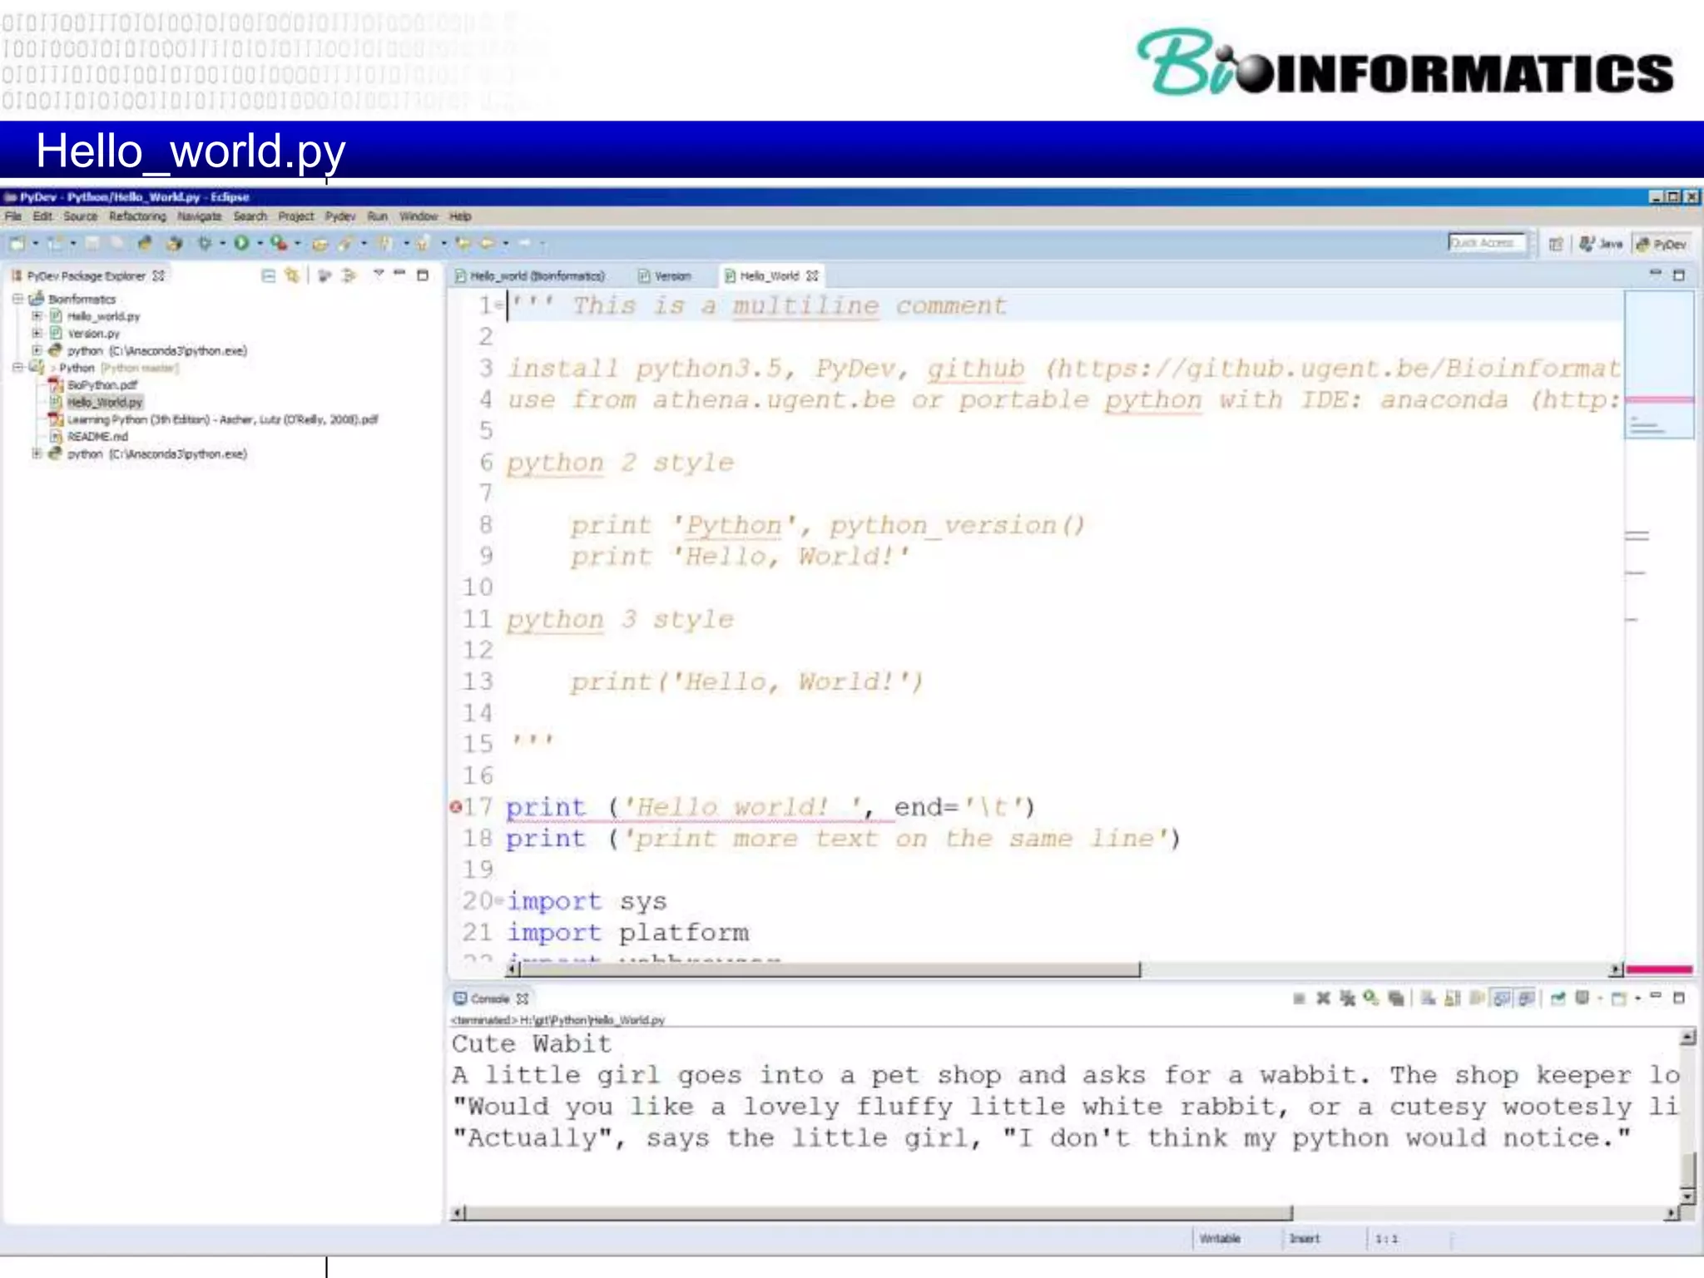Click the 'Insert' status bar entry
Image resolution: width=1704 pixels, height=1278 pixels.
tap(1305, 1239)
